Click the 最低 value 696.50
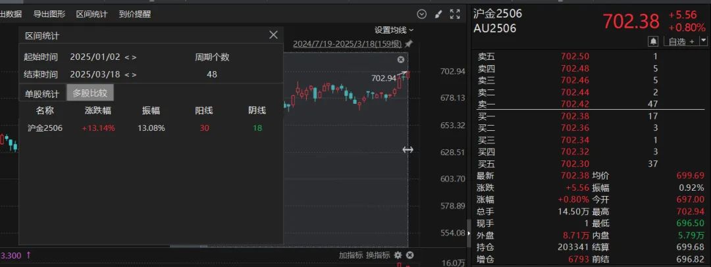 coord(690,224)
